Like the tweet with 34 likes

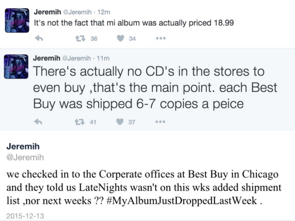(120, 38)
